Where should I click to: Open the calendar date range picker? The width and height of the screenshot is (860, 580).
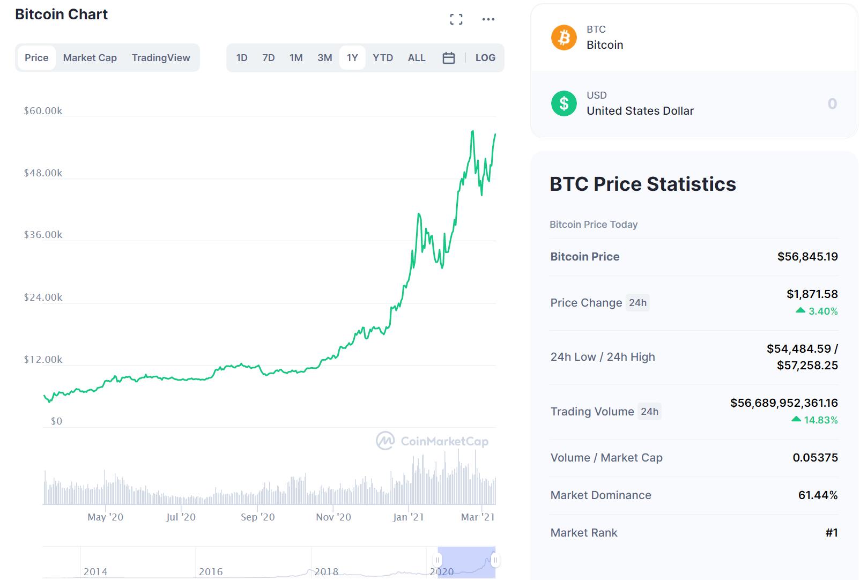(448, 57)
